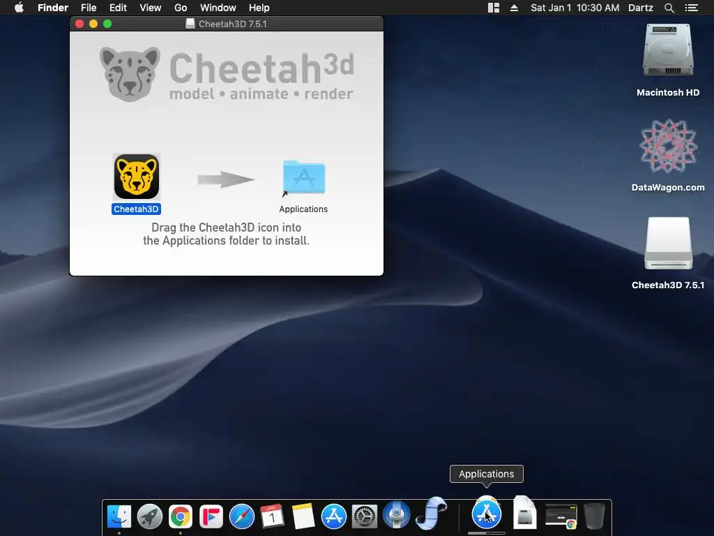This screenshot has width=714, height=536.
Task: Select the Cheetah3D app icon in the installer window
Action: click(136, 177)
